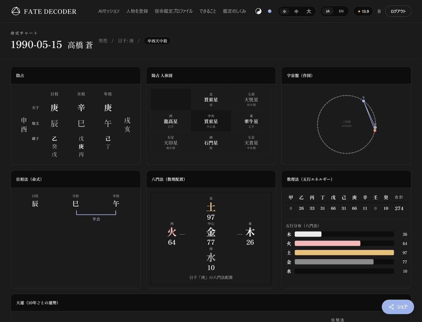Switch language to EN

pyautogui.click(x=341, y=11)
